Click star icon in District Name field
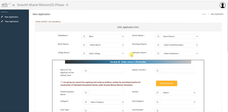Screen dimensions: 228x112 click(158, 36)
